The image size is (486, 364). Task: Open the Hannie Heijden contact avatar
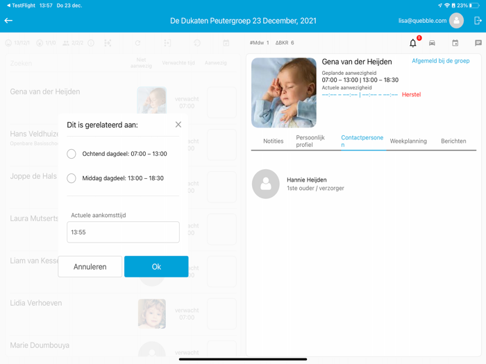tap(266, 184)
